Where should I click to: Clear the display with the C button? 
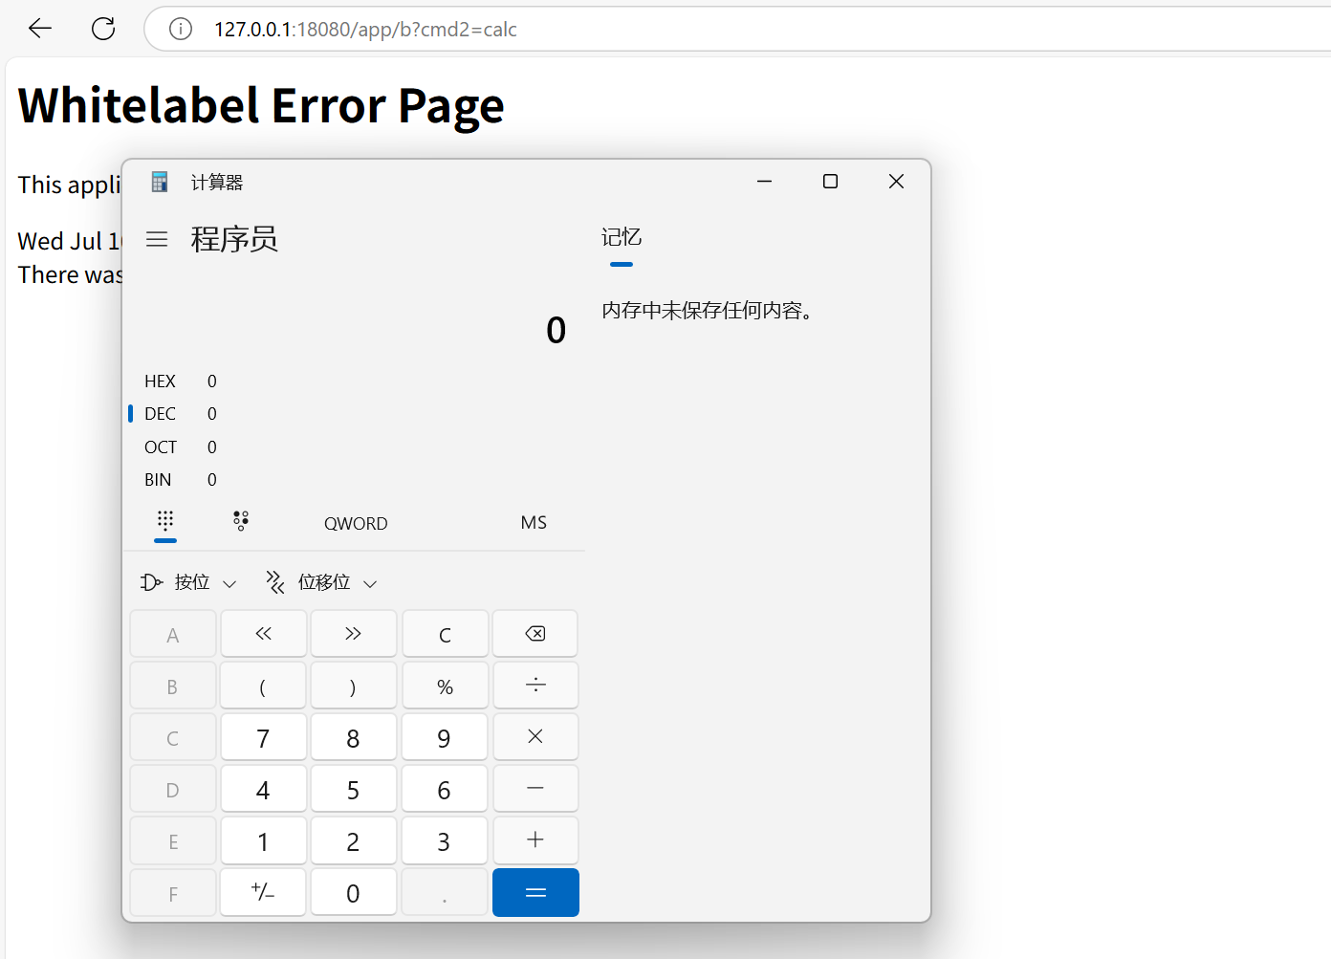[x=445, y=634]
